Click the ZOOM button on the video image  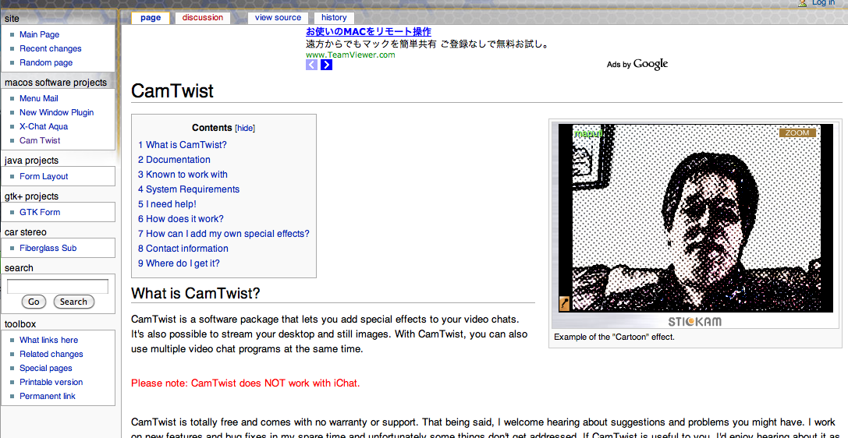[x=797, y=132]
